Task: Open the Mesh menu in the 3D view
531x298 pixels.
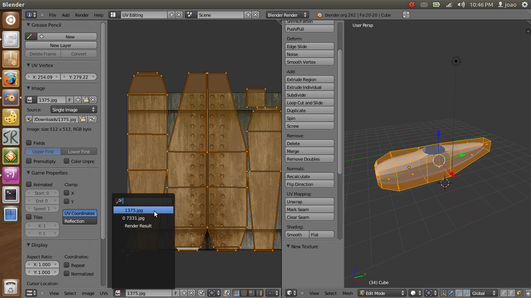Action: (347, 293)
